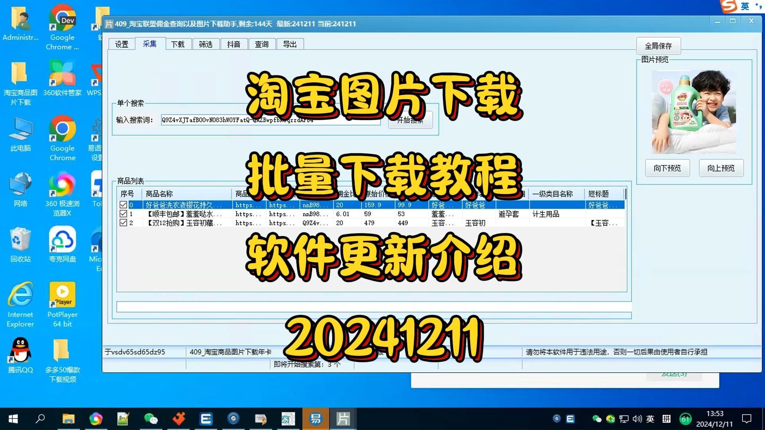Click the 易 app taskbar icon
765x430 pixels.
pos(315,419)
